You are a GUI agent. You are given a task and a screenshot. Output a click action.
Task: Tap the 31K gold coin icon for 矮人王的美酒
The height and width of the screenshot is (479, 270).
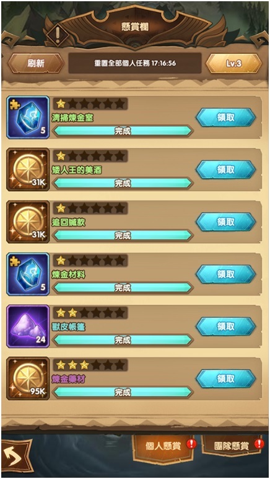point(28,169)
